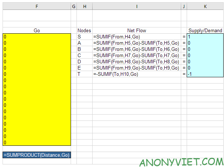
Task: Select the 'Supply/Demand' heading cell
Action: [x=205, y=31]
